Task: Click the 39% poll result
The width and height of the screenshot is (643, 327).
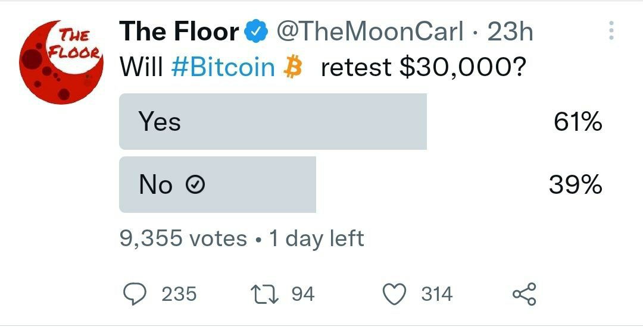Action: 575,185
